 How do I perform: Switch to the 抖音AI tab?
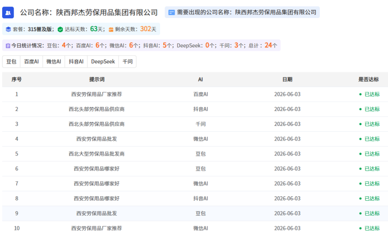(76, 61)
